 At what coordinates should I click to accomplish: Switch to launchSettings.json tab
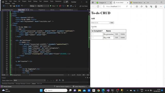7,10
